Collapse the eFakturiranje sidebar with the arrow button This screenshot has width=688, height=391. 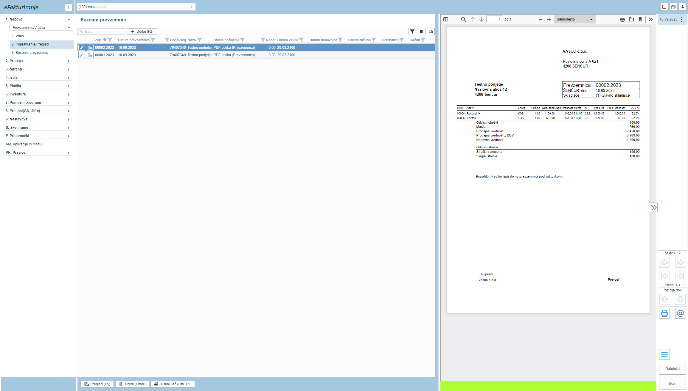point(69,7)
